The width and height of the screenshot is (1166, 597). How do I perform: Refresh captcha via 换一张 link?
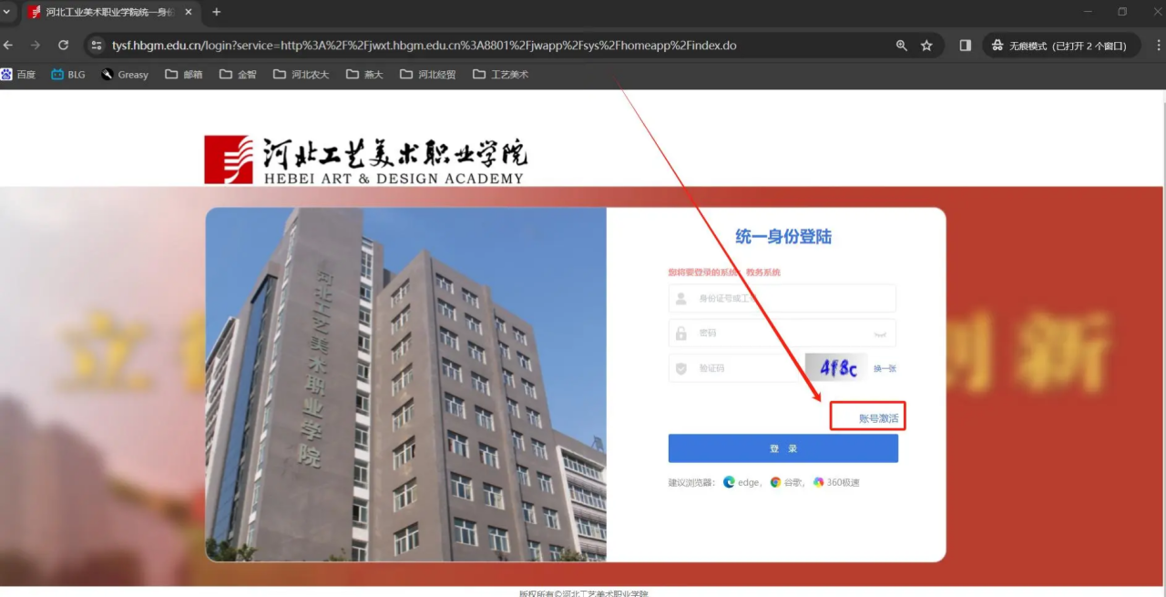(x=885, y=368)
